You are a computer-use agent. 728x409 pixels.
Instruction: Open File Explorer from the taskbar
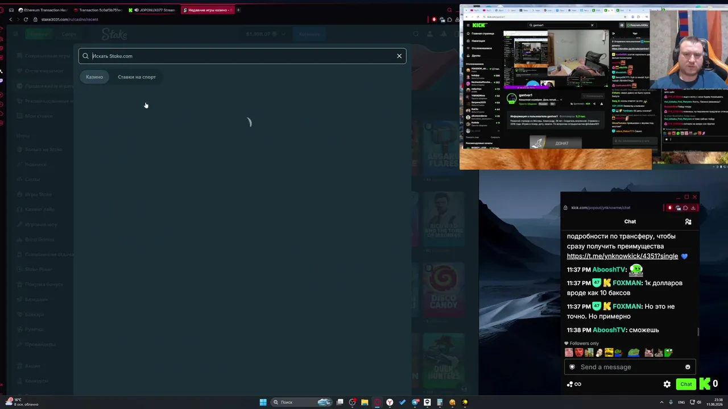(x=365, y=402)
